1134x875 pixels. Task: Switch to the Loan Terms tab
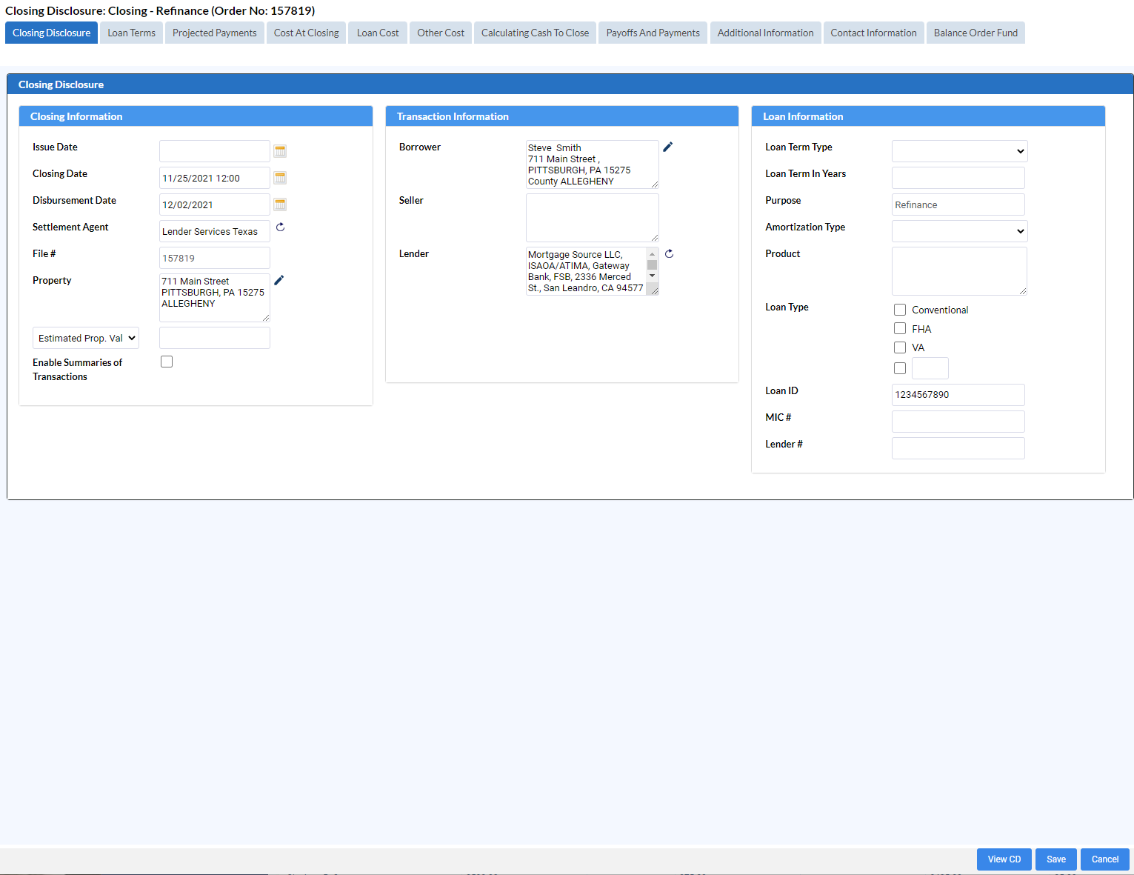pyautogui.click(x=131, y=33)
